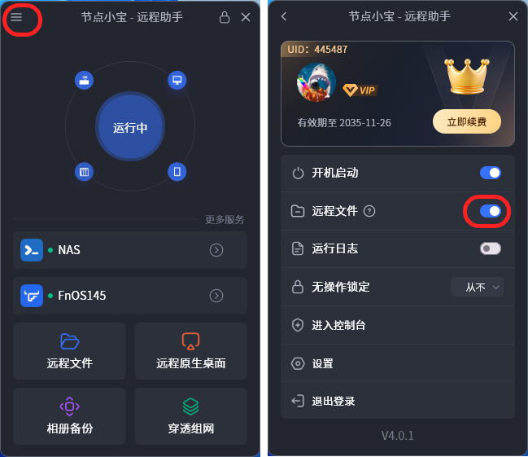Enable the 运行日志 toggle
The image size is (528, 457).
point(491,248)
